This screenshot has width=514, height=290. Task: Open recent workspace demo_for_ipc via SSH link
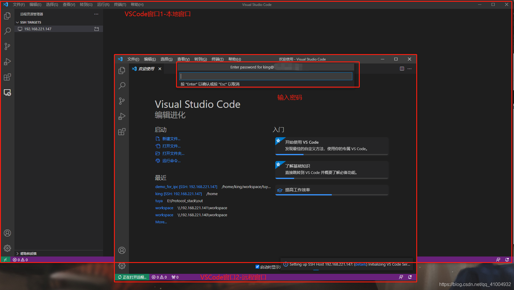[x=167, y=186]
